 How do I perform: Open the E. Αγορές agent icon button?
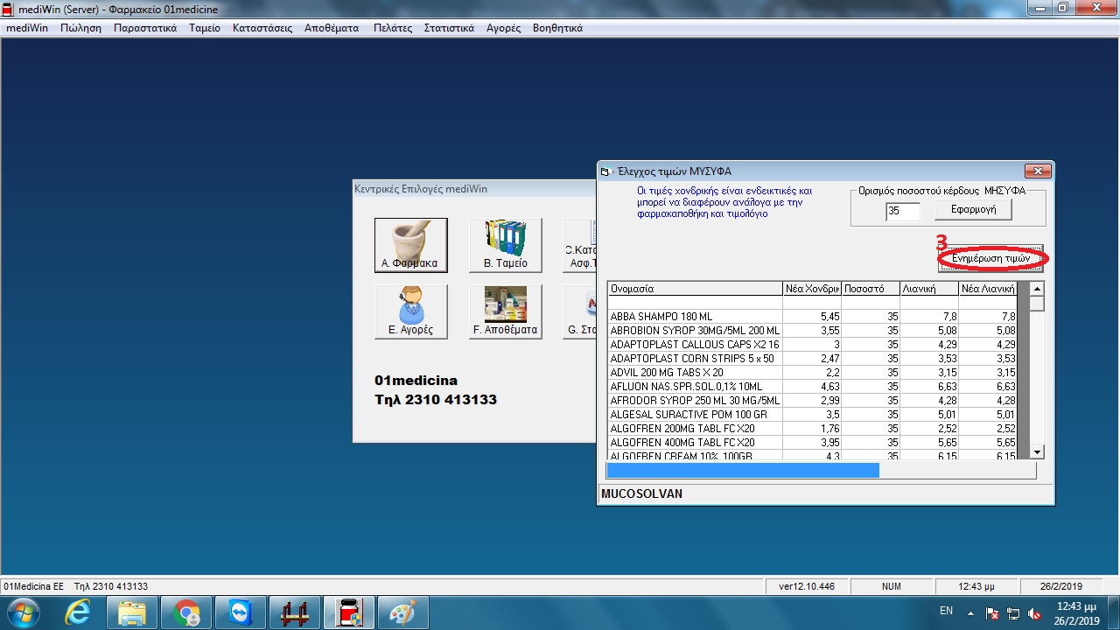coord(410,311)
